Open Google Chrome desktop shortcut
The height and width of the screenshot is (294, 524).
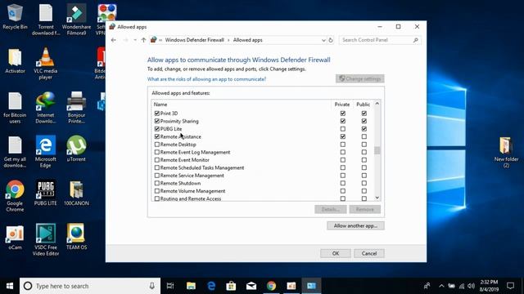pos(15,196)
